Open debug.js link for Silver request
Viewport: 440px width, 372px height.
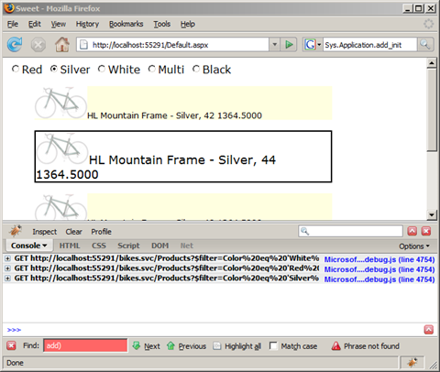379,279
